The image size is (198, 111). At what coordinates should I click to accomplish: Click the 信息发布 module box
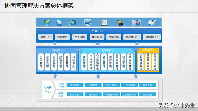pos(47,62)
